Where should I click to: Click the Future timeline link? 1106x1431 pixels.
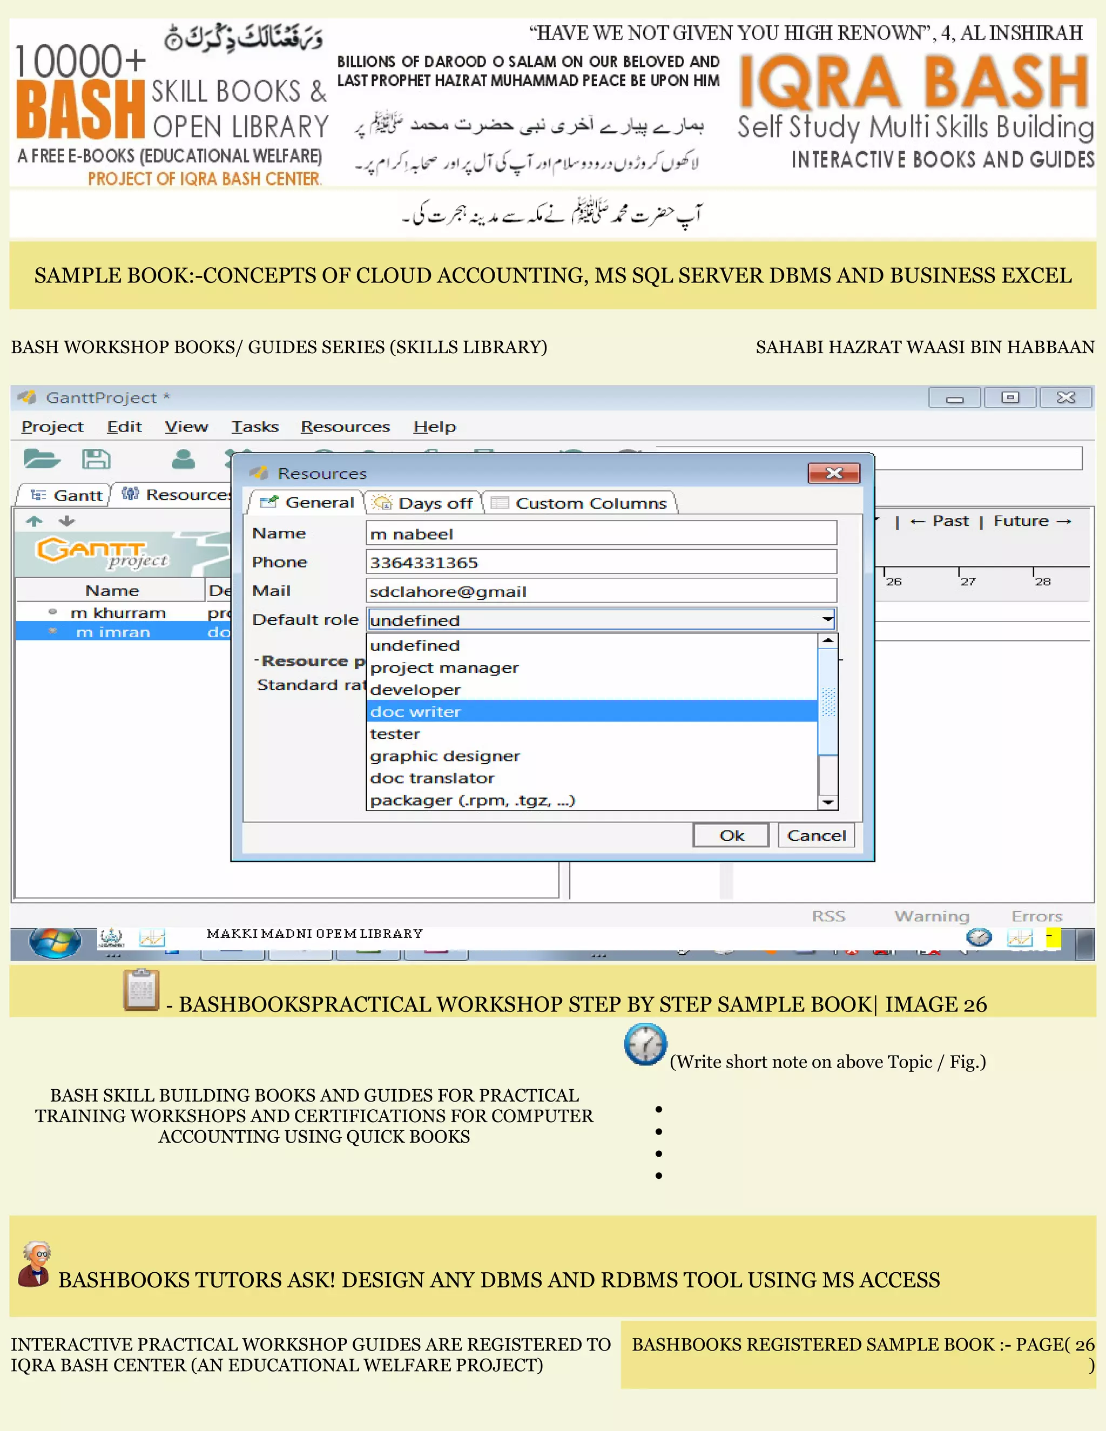coord(1033,521)
